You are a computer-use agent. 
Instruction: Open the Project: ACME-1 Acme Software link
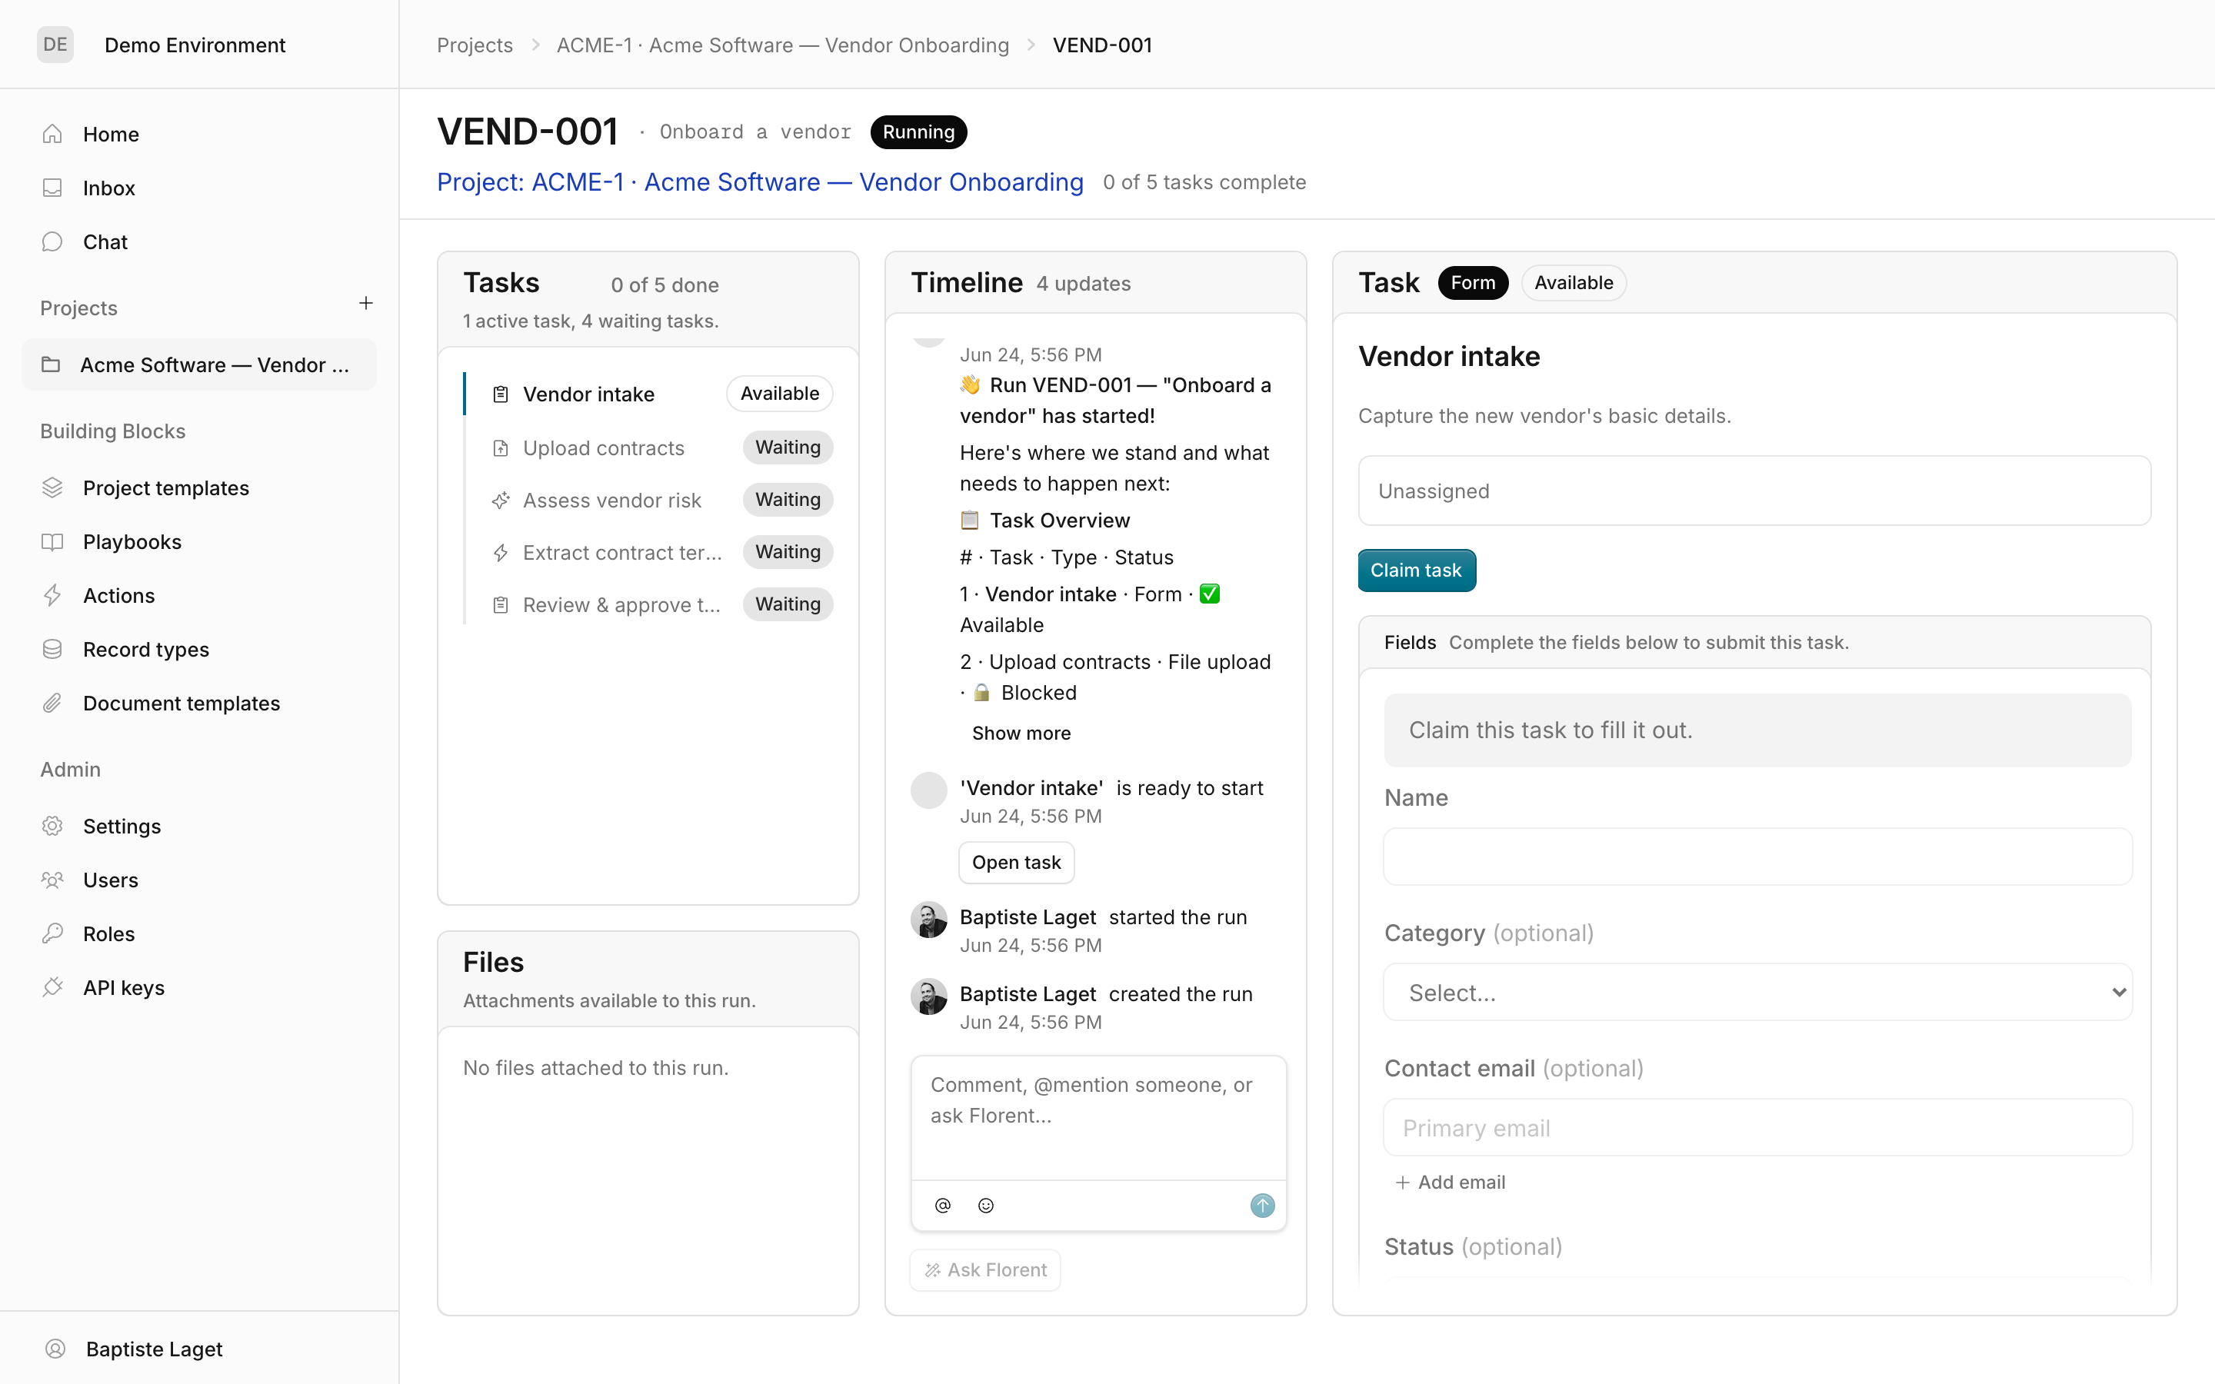[x=760, y=182]
